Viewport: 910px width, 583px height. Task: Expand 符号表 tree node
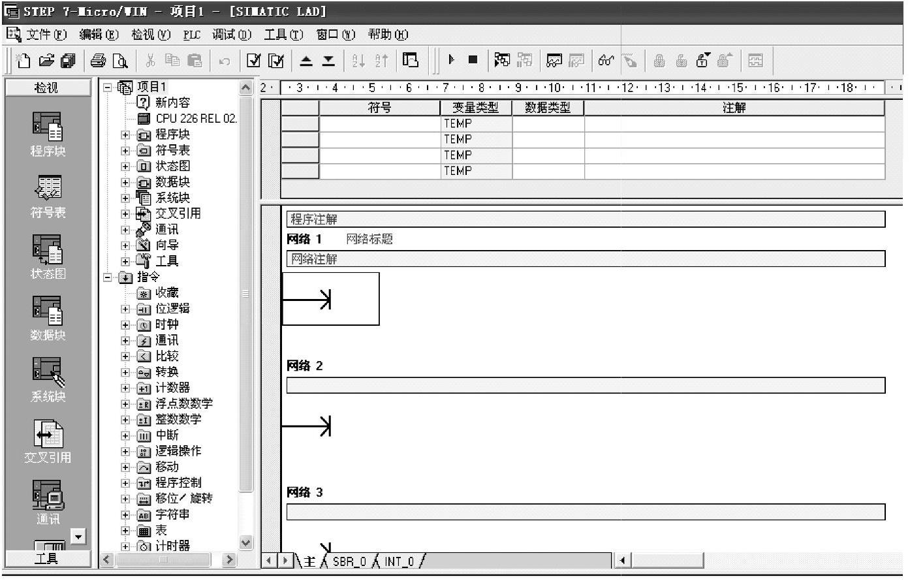[x=125, y=150]
